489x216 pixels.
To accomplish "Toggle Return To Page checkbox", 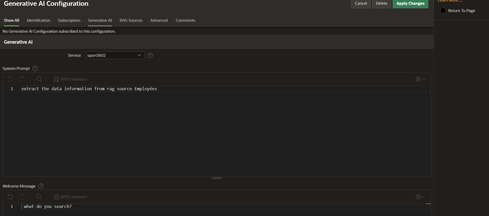I will (443, 11).
